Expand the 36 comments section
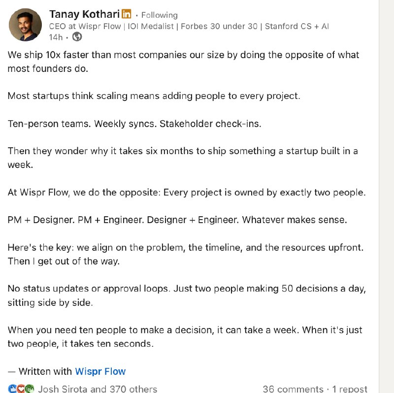Image resolution: width=394 pixels, height=393 pixels. point(293,389)
